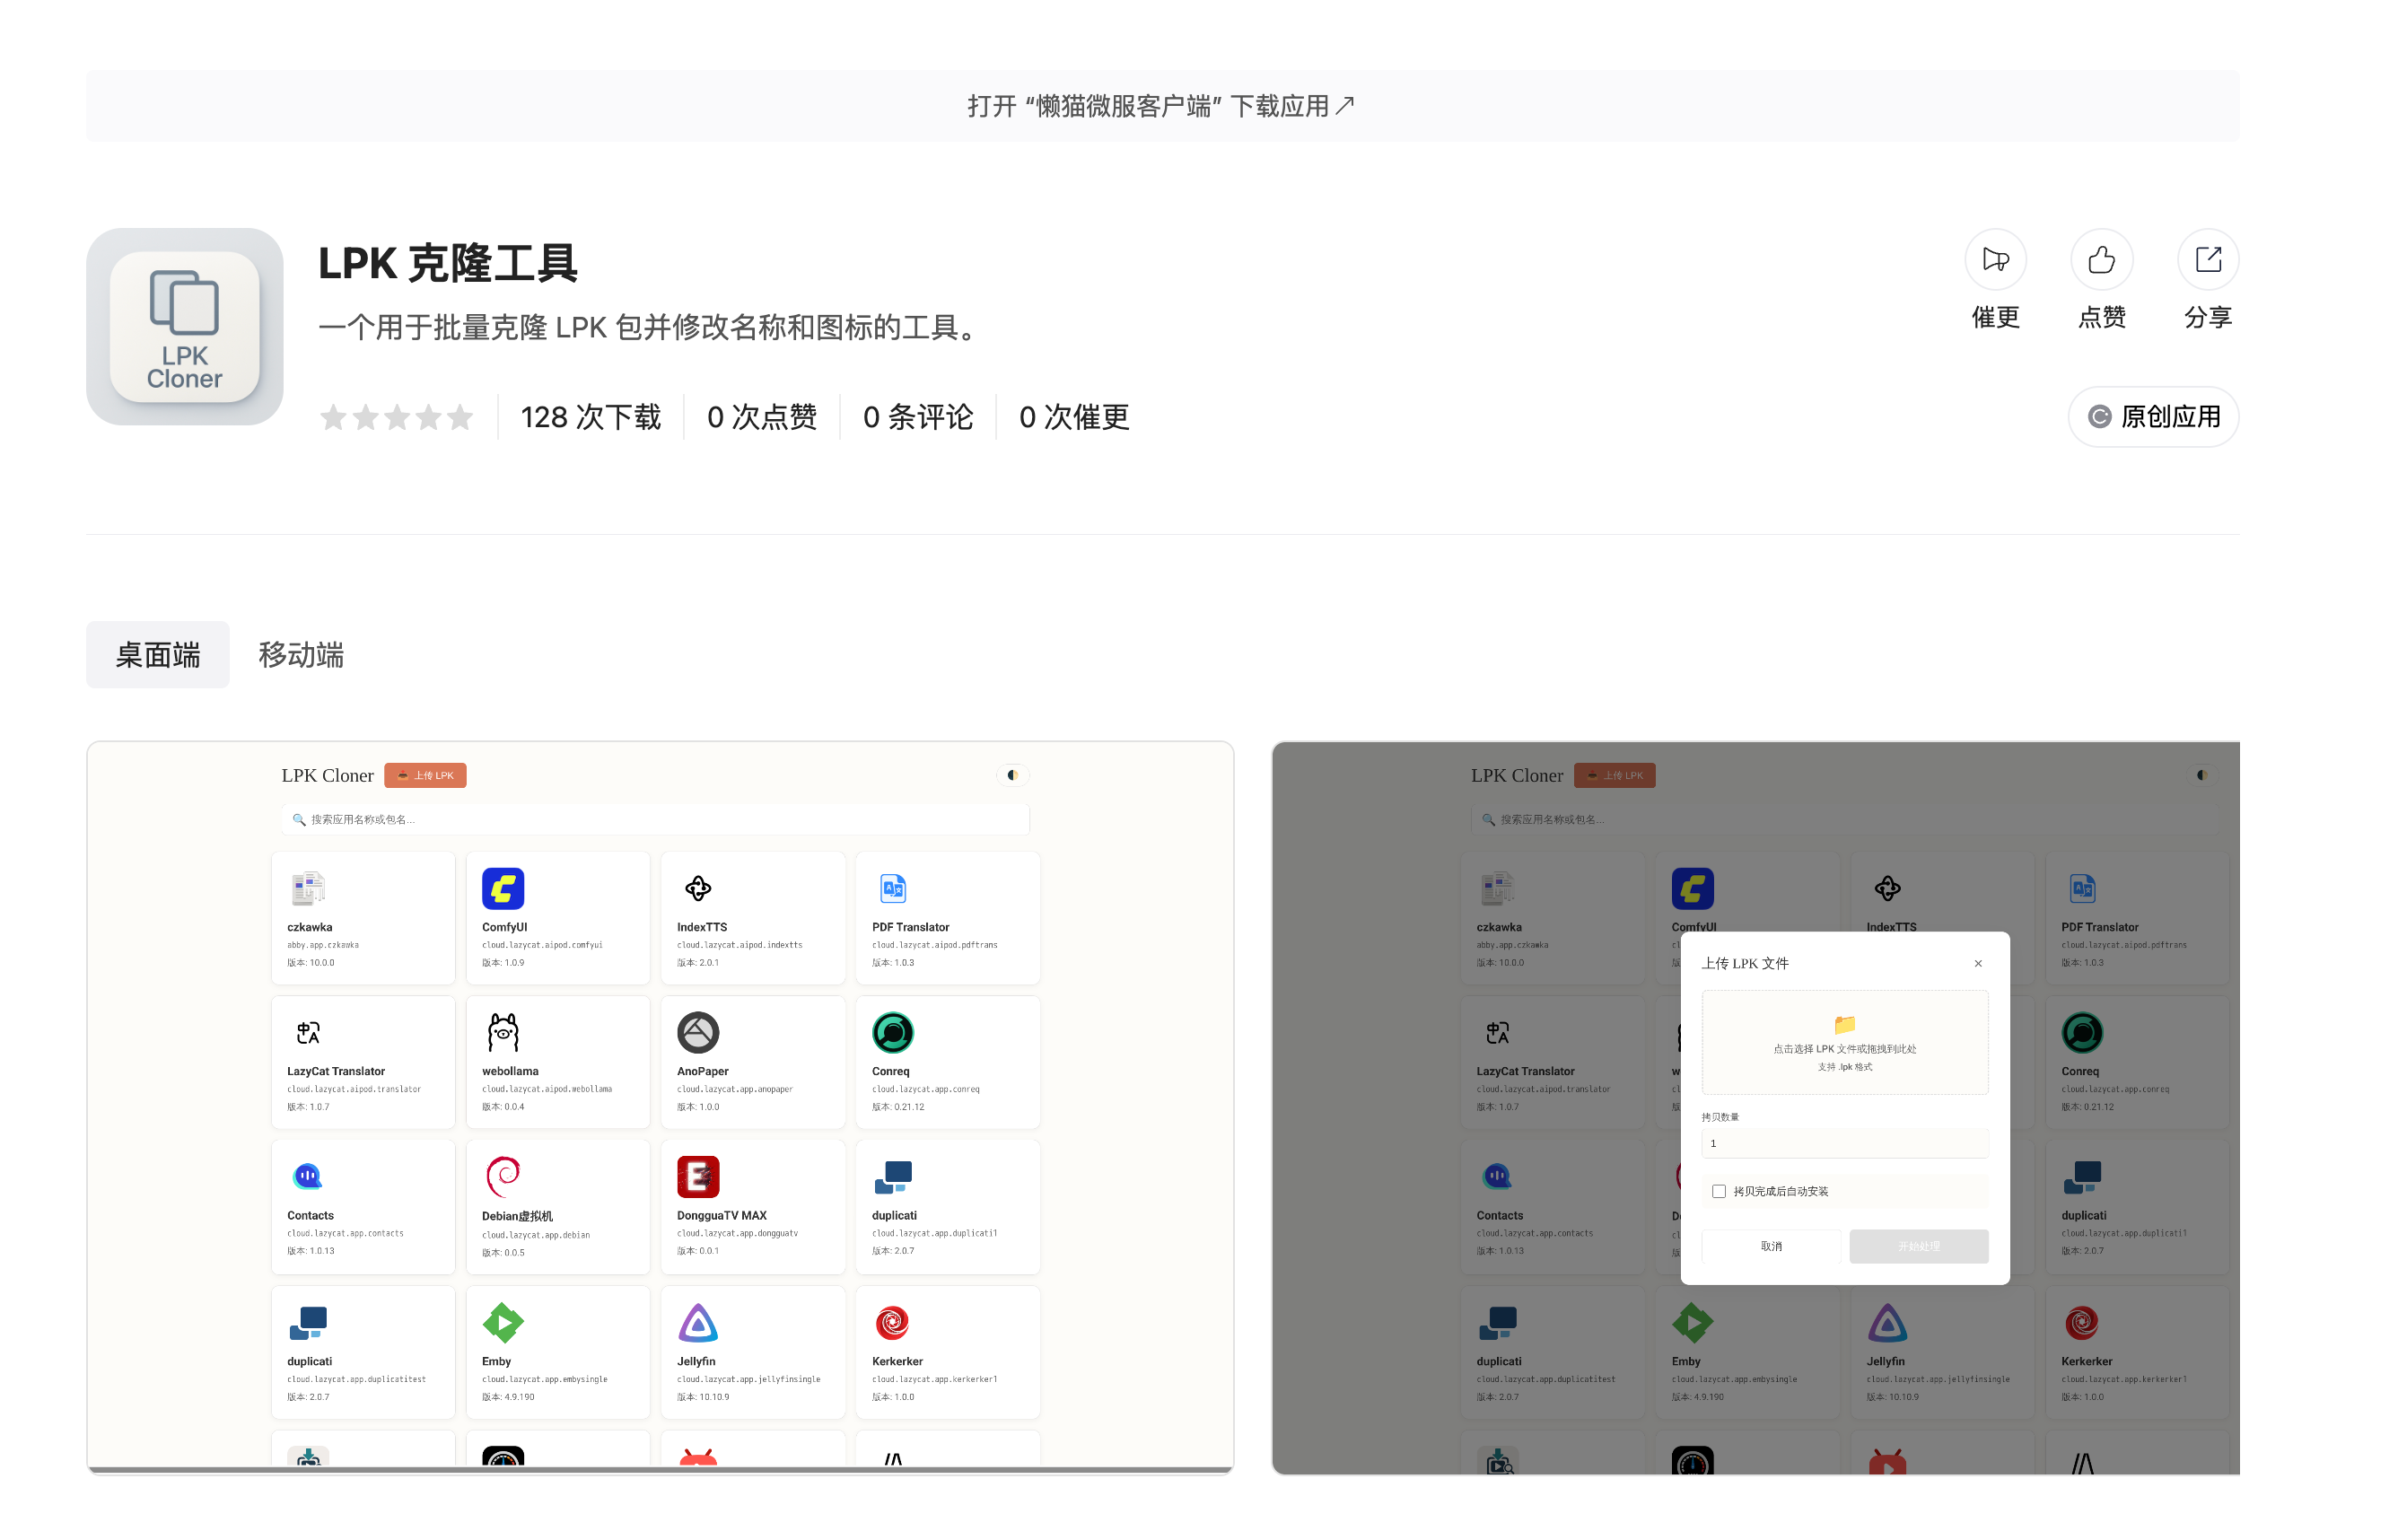Click the ComfyUI app icon in first screenshot
The width and height of the screenshot is (2398, 1540).
[503, 888]
